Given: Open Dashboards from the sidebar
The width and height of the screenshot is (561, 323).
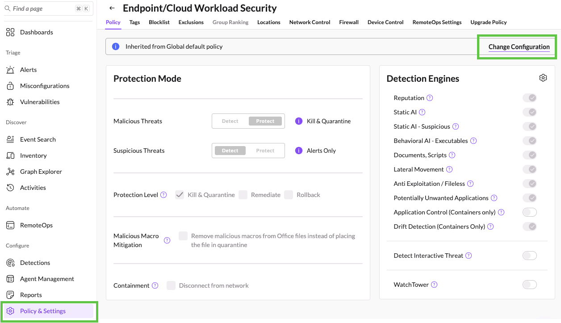Looking at the screenshot, I should click(36, 32).
